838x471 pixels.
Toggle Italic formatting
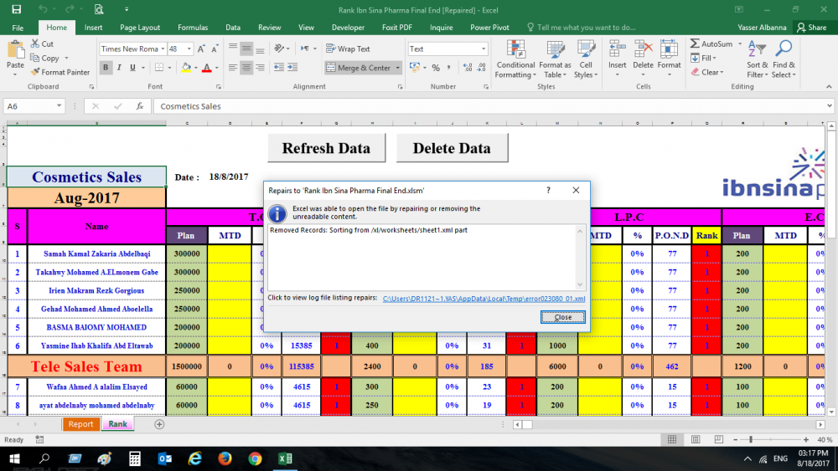[119, 67]
